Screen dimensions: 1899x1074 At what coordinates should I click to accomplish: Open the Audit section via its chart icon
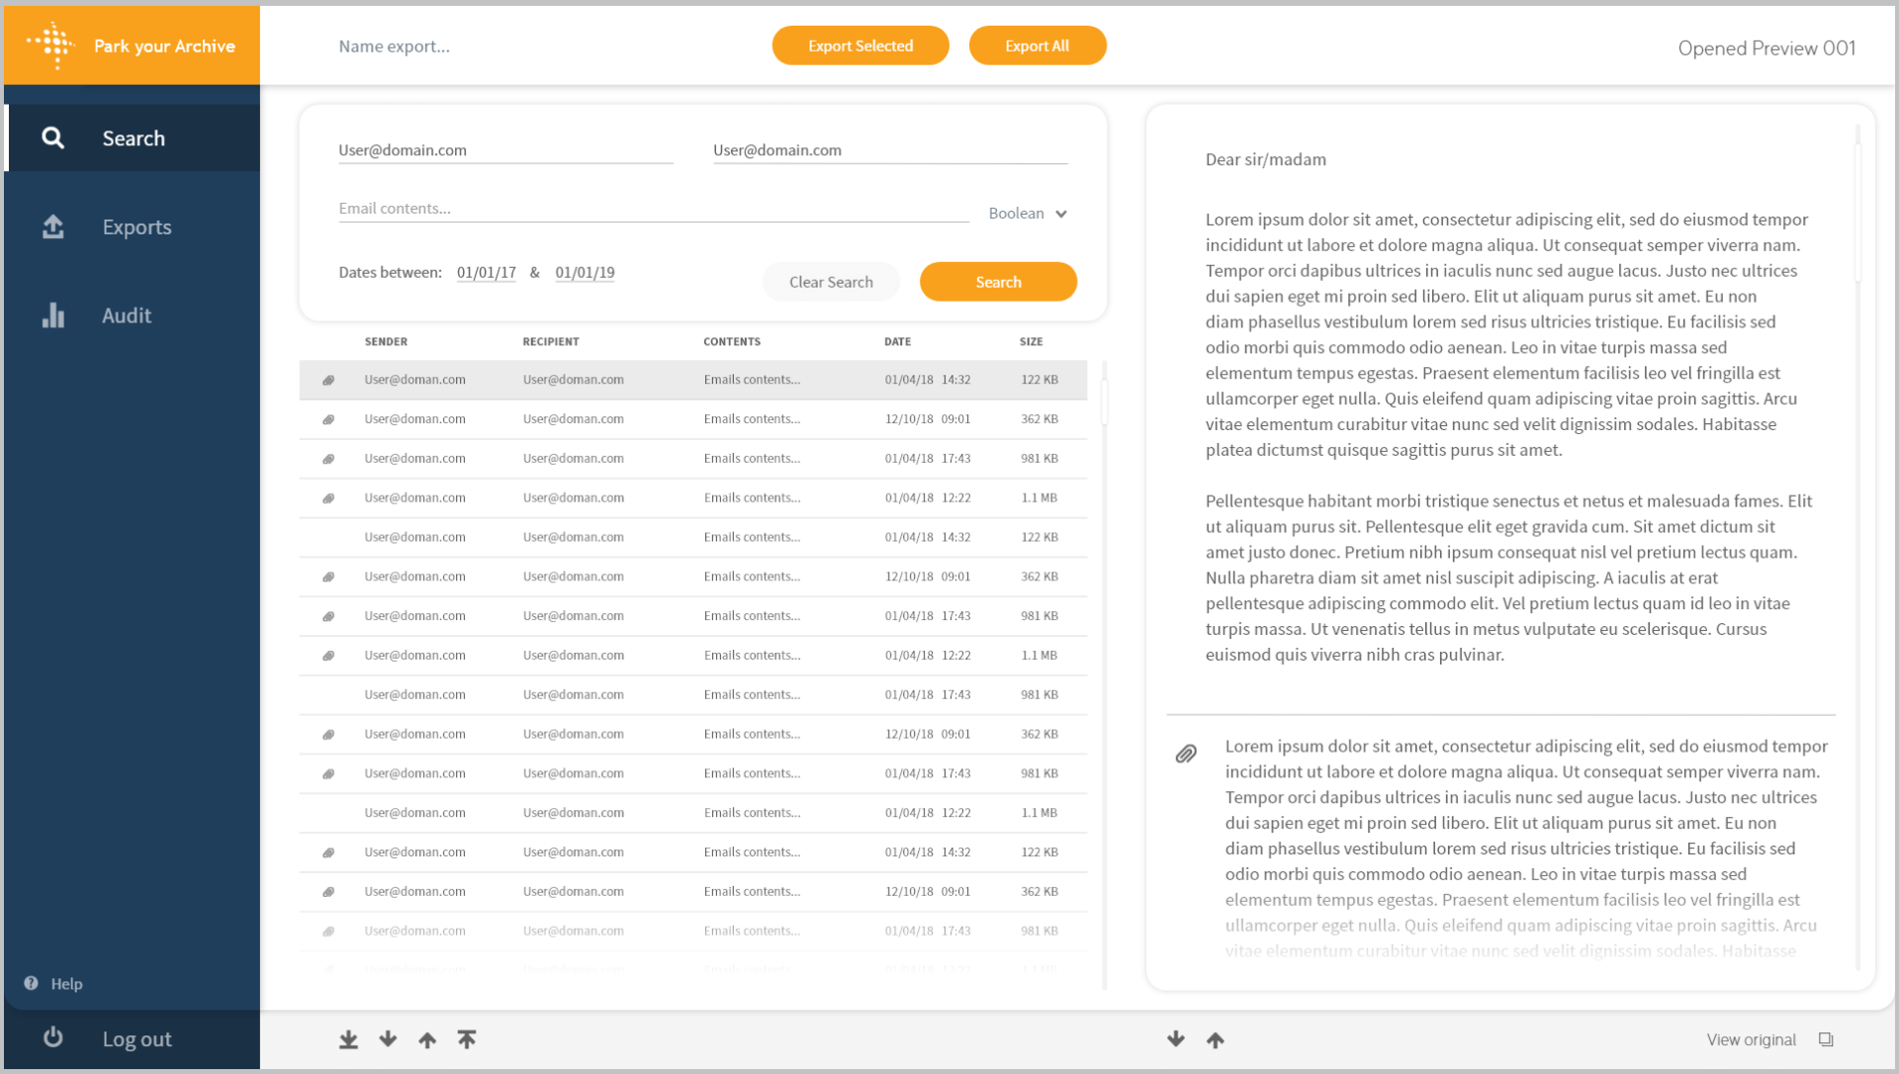pos(53,314)
